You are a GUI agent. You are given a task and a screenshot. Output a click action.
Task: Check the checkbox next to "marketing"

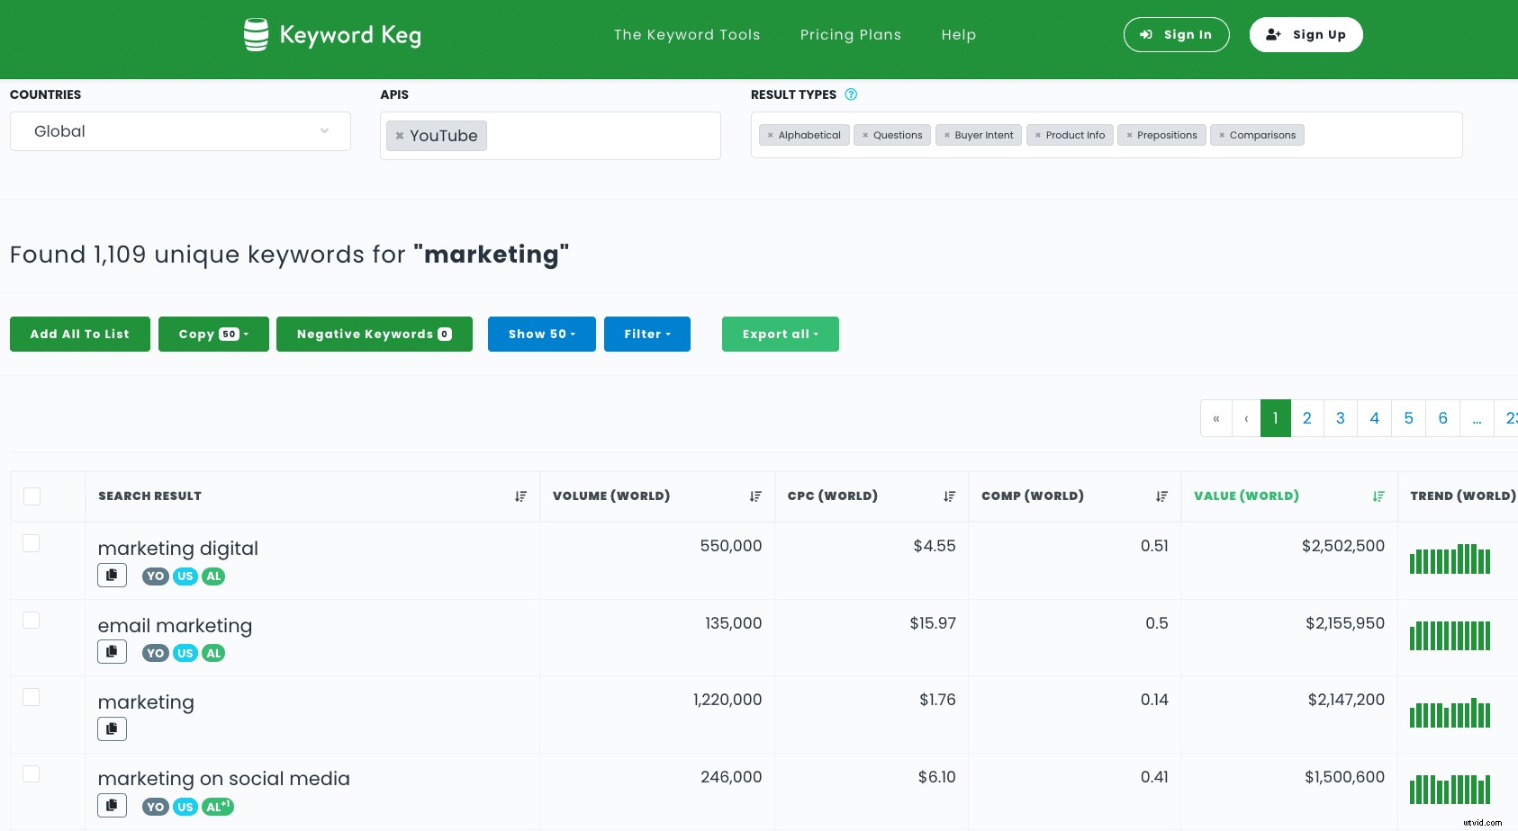pyautogui.click(x=32, y=697)
